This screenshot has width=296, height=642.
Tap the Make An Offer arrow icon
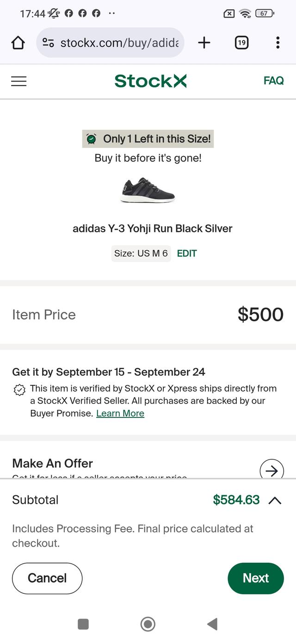[271, 471]
